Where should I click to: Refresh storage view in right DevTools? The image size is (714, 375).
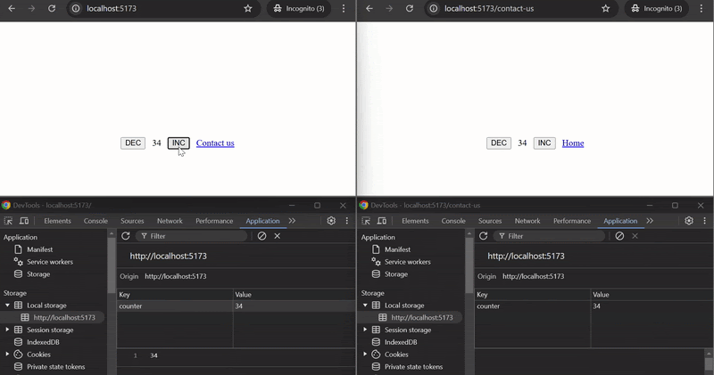point(483,236)
